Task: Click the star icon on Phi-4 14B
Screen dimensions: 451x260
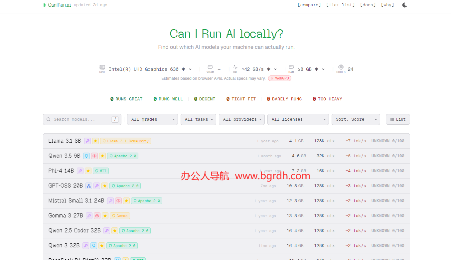Action: point(88,171)
